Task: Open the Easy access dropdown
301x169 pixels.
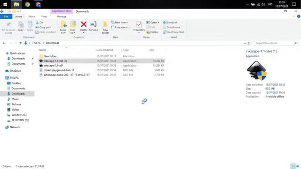Action: [120, 27]
